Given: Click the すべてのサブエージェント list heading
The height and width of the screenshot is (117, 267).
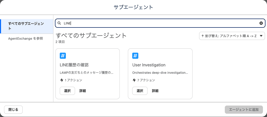Looking at the screenshot, I should (x=91, y=35).
